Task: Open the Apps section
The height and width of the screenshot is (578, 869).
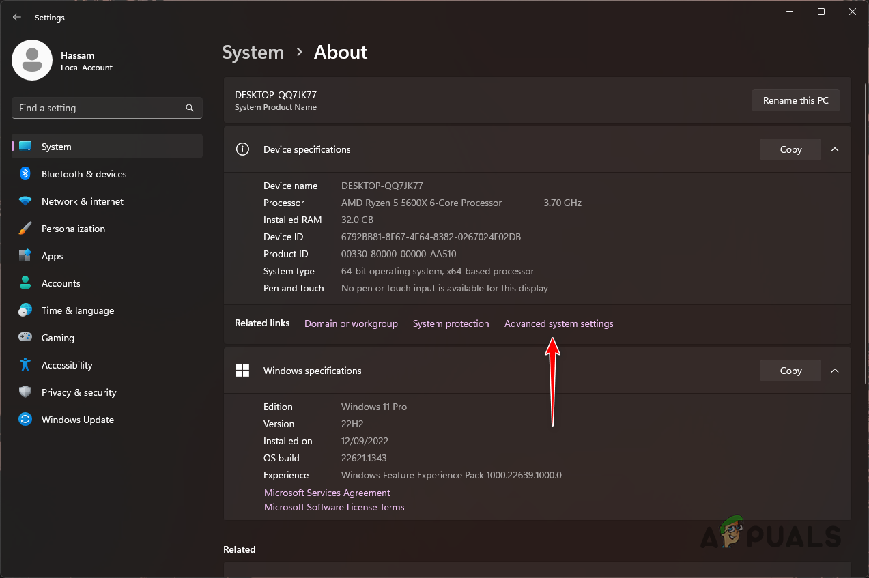Action: coord(51,256)
